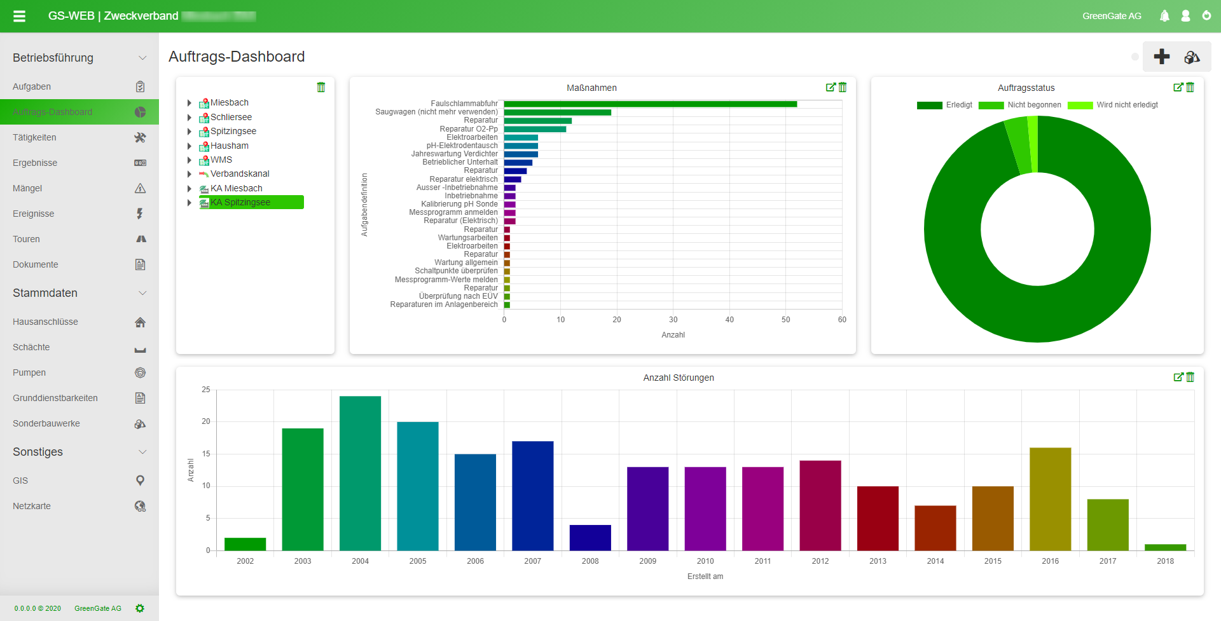This screenshot has width=1221, height=621.
Task: Add a new dashboard widget with plus
Action: tap(1161, 57)
